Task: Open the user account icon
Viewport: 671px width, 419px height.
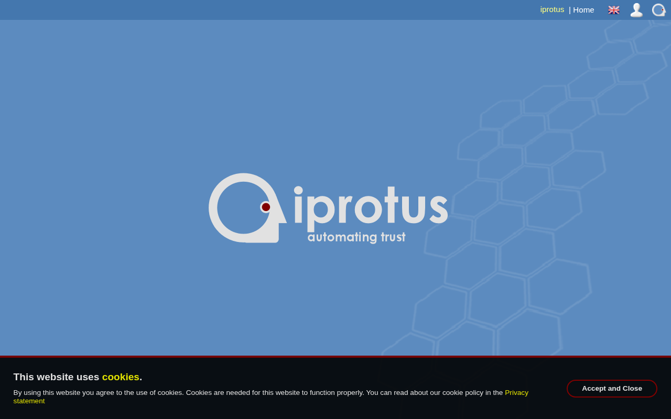Action: [636, 10]
